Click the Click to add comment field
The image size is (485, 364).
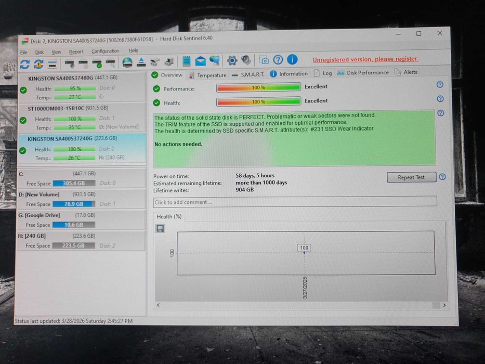[x=295, y=202]
